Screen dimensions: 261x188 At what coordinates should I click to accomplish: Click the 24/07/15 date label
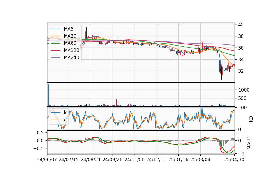[69, 160]
